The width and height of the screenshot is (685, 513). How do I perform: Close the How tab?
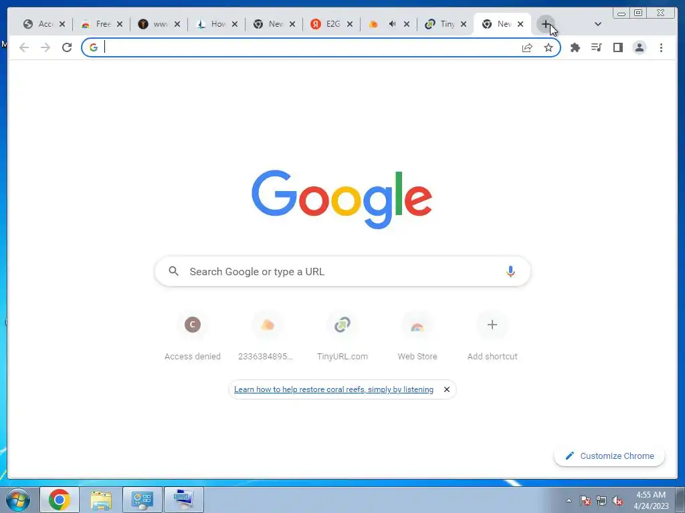[x=235, y=24]
